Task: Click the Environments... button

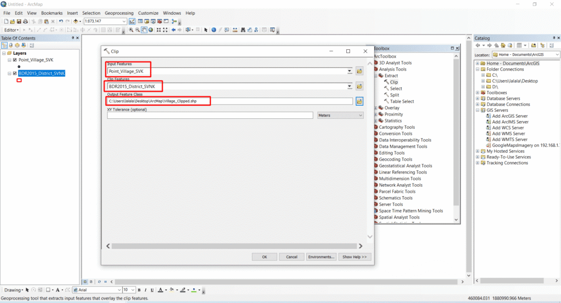Action: tap(321, 257)
